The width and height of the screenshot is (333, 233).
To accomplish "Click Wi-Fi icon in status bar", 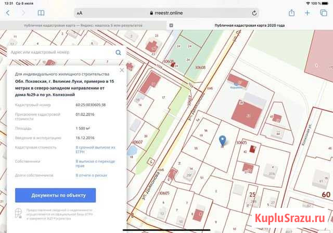I will pos(308,4).
